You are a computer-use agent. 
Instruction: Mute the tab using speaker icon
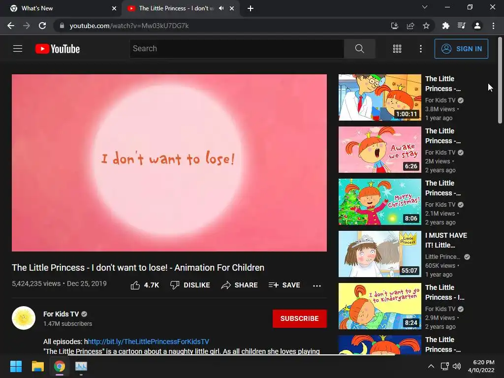point(221,8)
